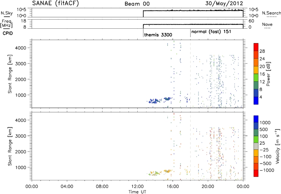The height and width of the screenshot is (194, 281).
Task: Click the blue backscatter cluster in the power panel
Action: click(x=155, y=101)
